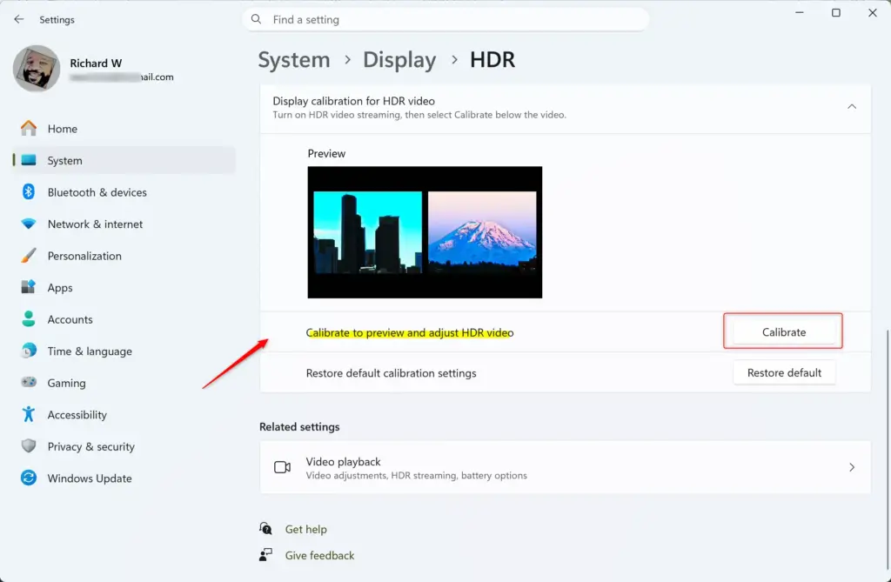Click the Accessibility figure icon
This screenshot has width=891, height=582.
[29, 414]
